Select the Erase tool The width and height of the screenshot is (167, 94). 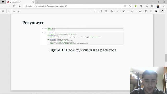coord(140,11)
